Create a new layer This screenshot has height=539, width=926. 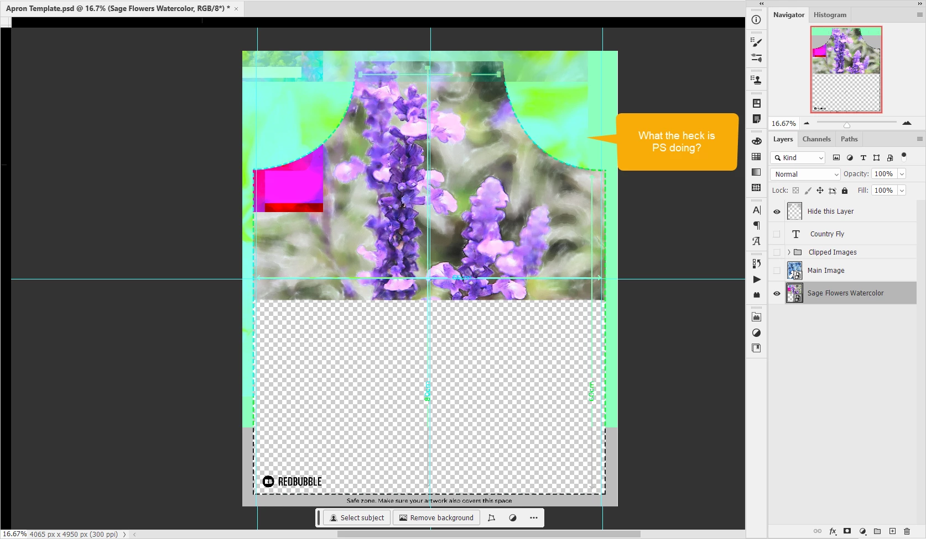(x=892, y=531)
